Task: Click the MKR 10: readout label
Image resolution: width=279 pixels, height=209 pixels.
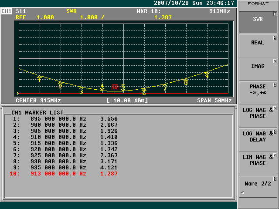Action: (149, 11)
